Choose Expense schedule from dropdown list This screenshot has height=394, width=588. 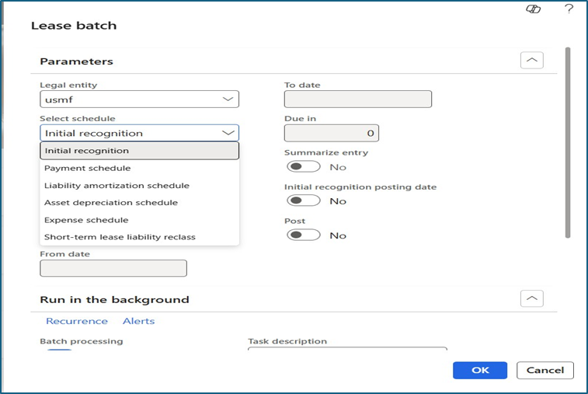[x=86, y=220]
